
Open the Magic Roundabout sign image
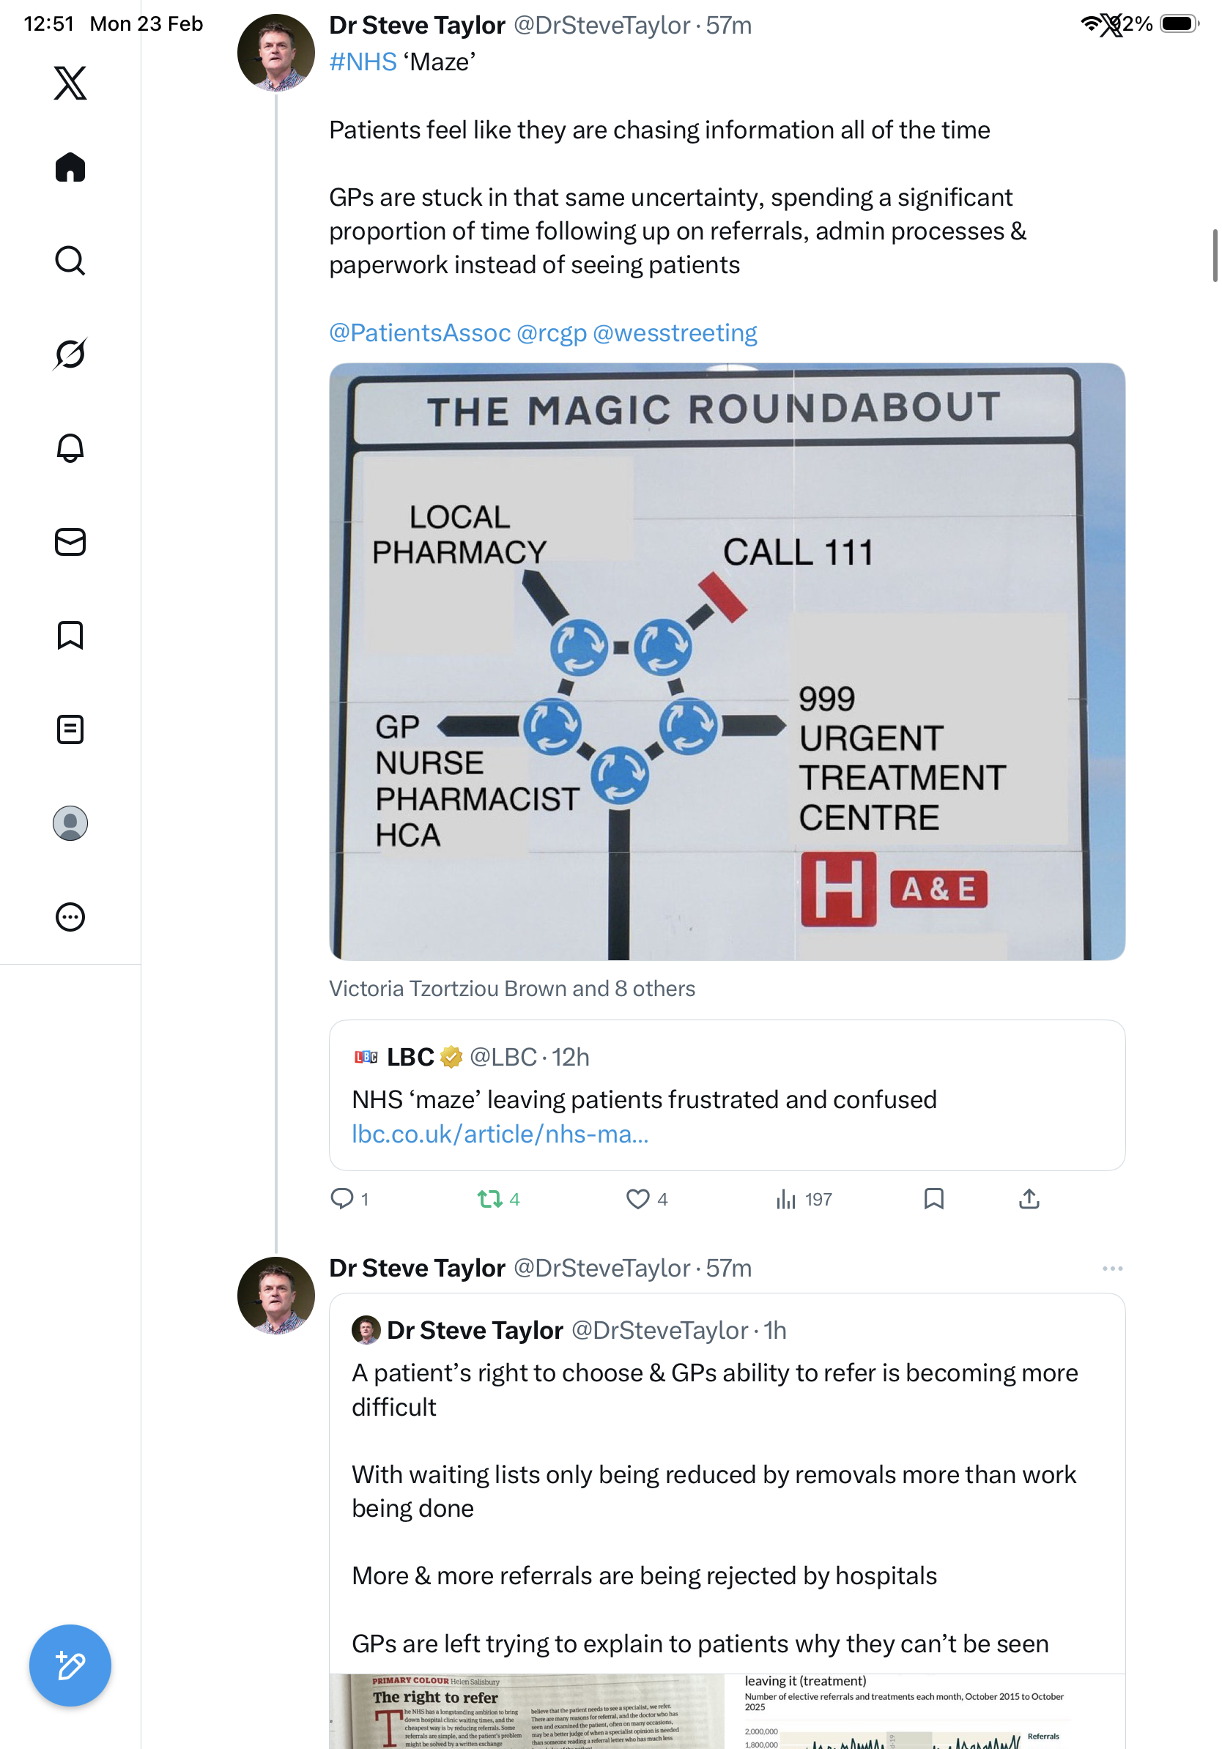[x=726, y=661]
